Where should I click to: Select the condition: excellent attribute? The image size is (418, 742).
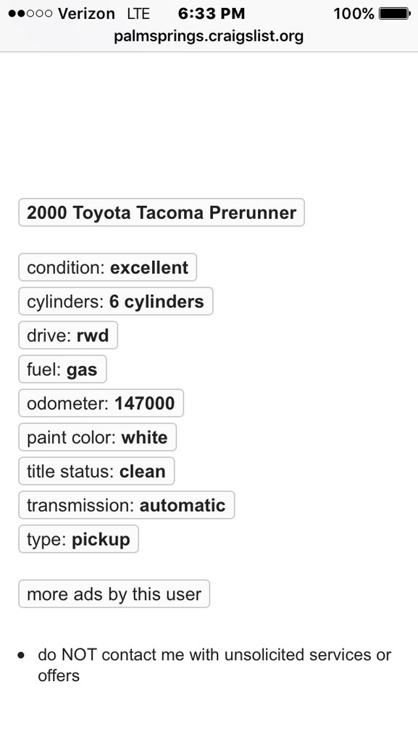pyautogui.click(x=108, y=267)
